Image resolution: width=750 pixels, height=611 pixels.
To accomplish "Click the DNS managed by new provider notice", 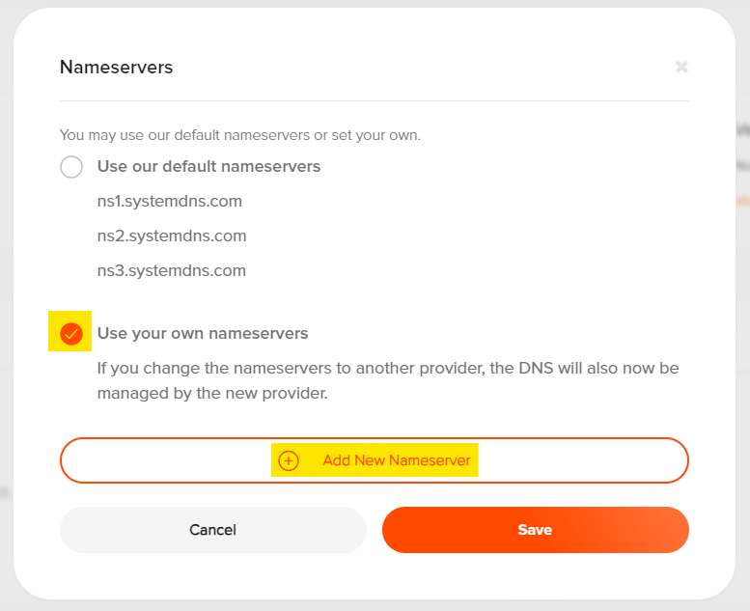I will pos(388,380).
